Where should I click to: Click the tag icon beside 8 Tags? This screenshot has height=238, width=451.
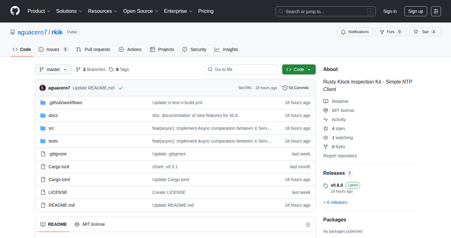point(111,69)
